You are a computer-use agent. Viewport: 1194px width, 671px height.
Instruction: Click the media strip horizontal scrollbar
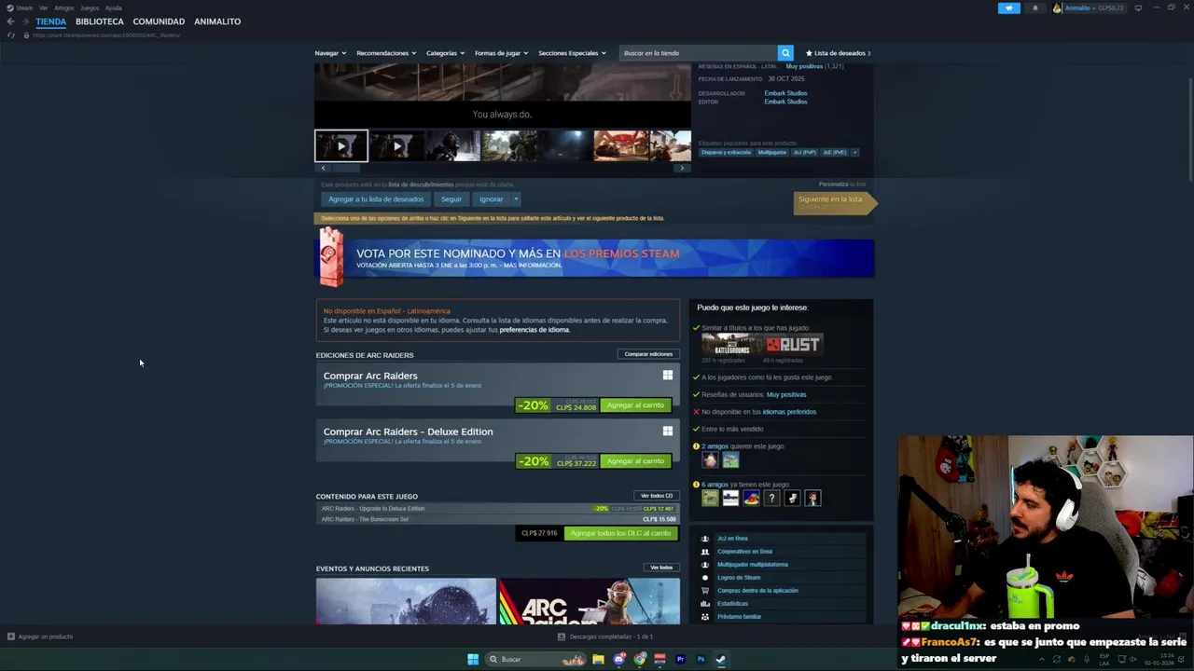[x=346, y=168]
